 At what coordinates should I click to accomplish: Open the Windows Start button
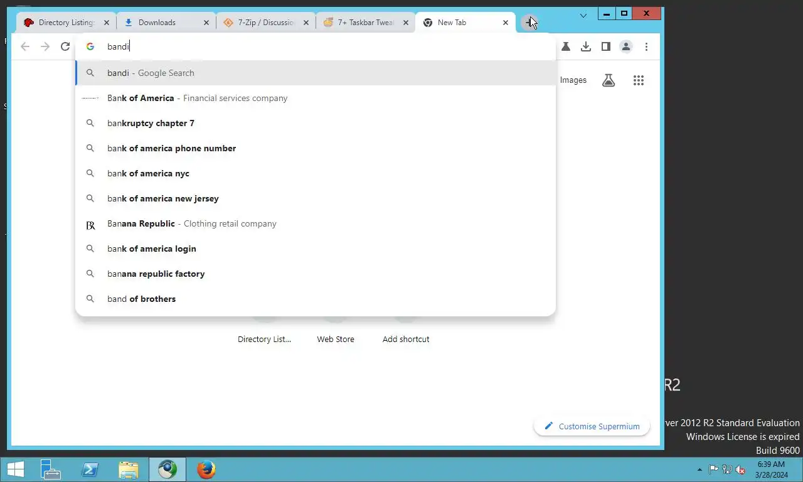click(15, 469)
